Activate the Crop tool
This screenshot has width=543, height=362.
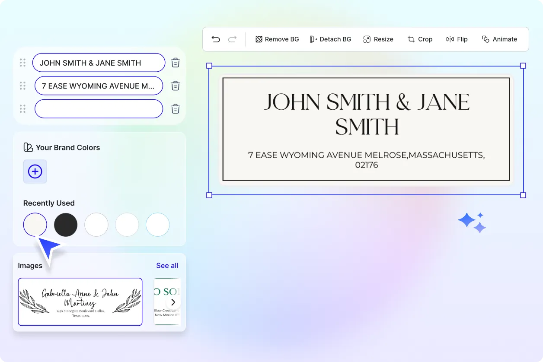coord(420,39)
